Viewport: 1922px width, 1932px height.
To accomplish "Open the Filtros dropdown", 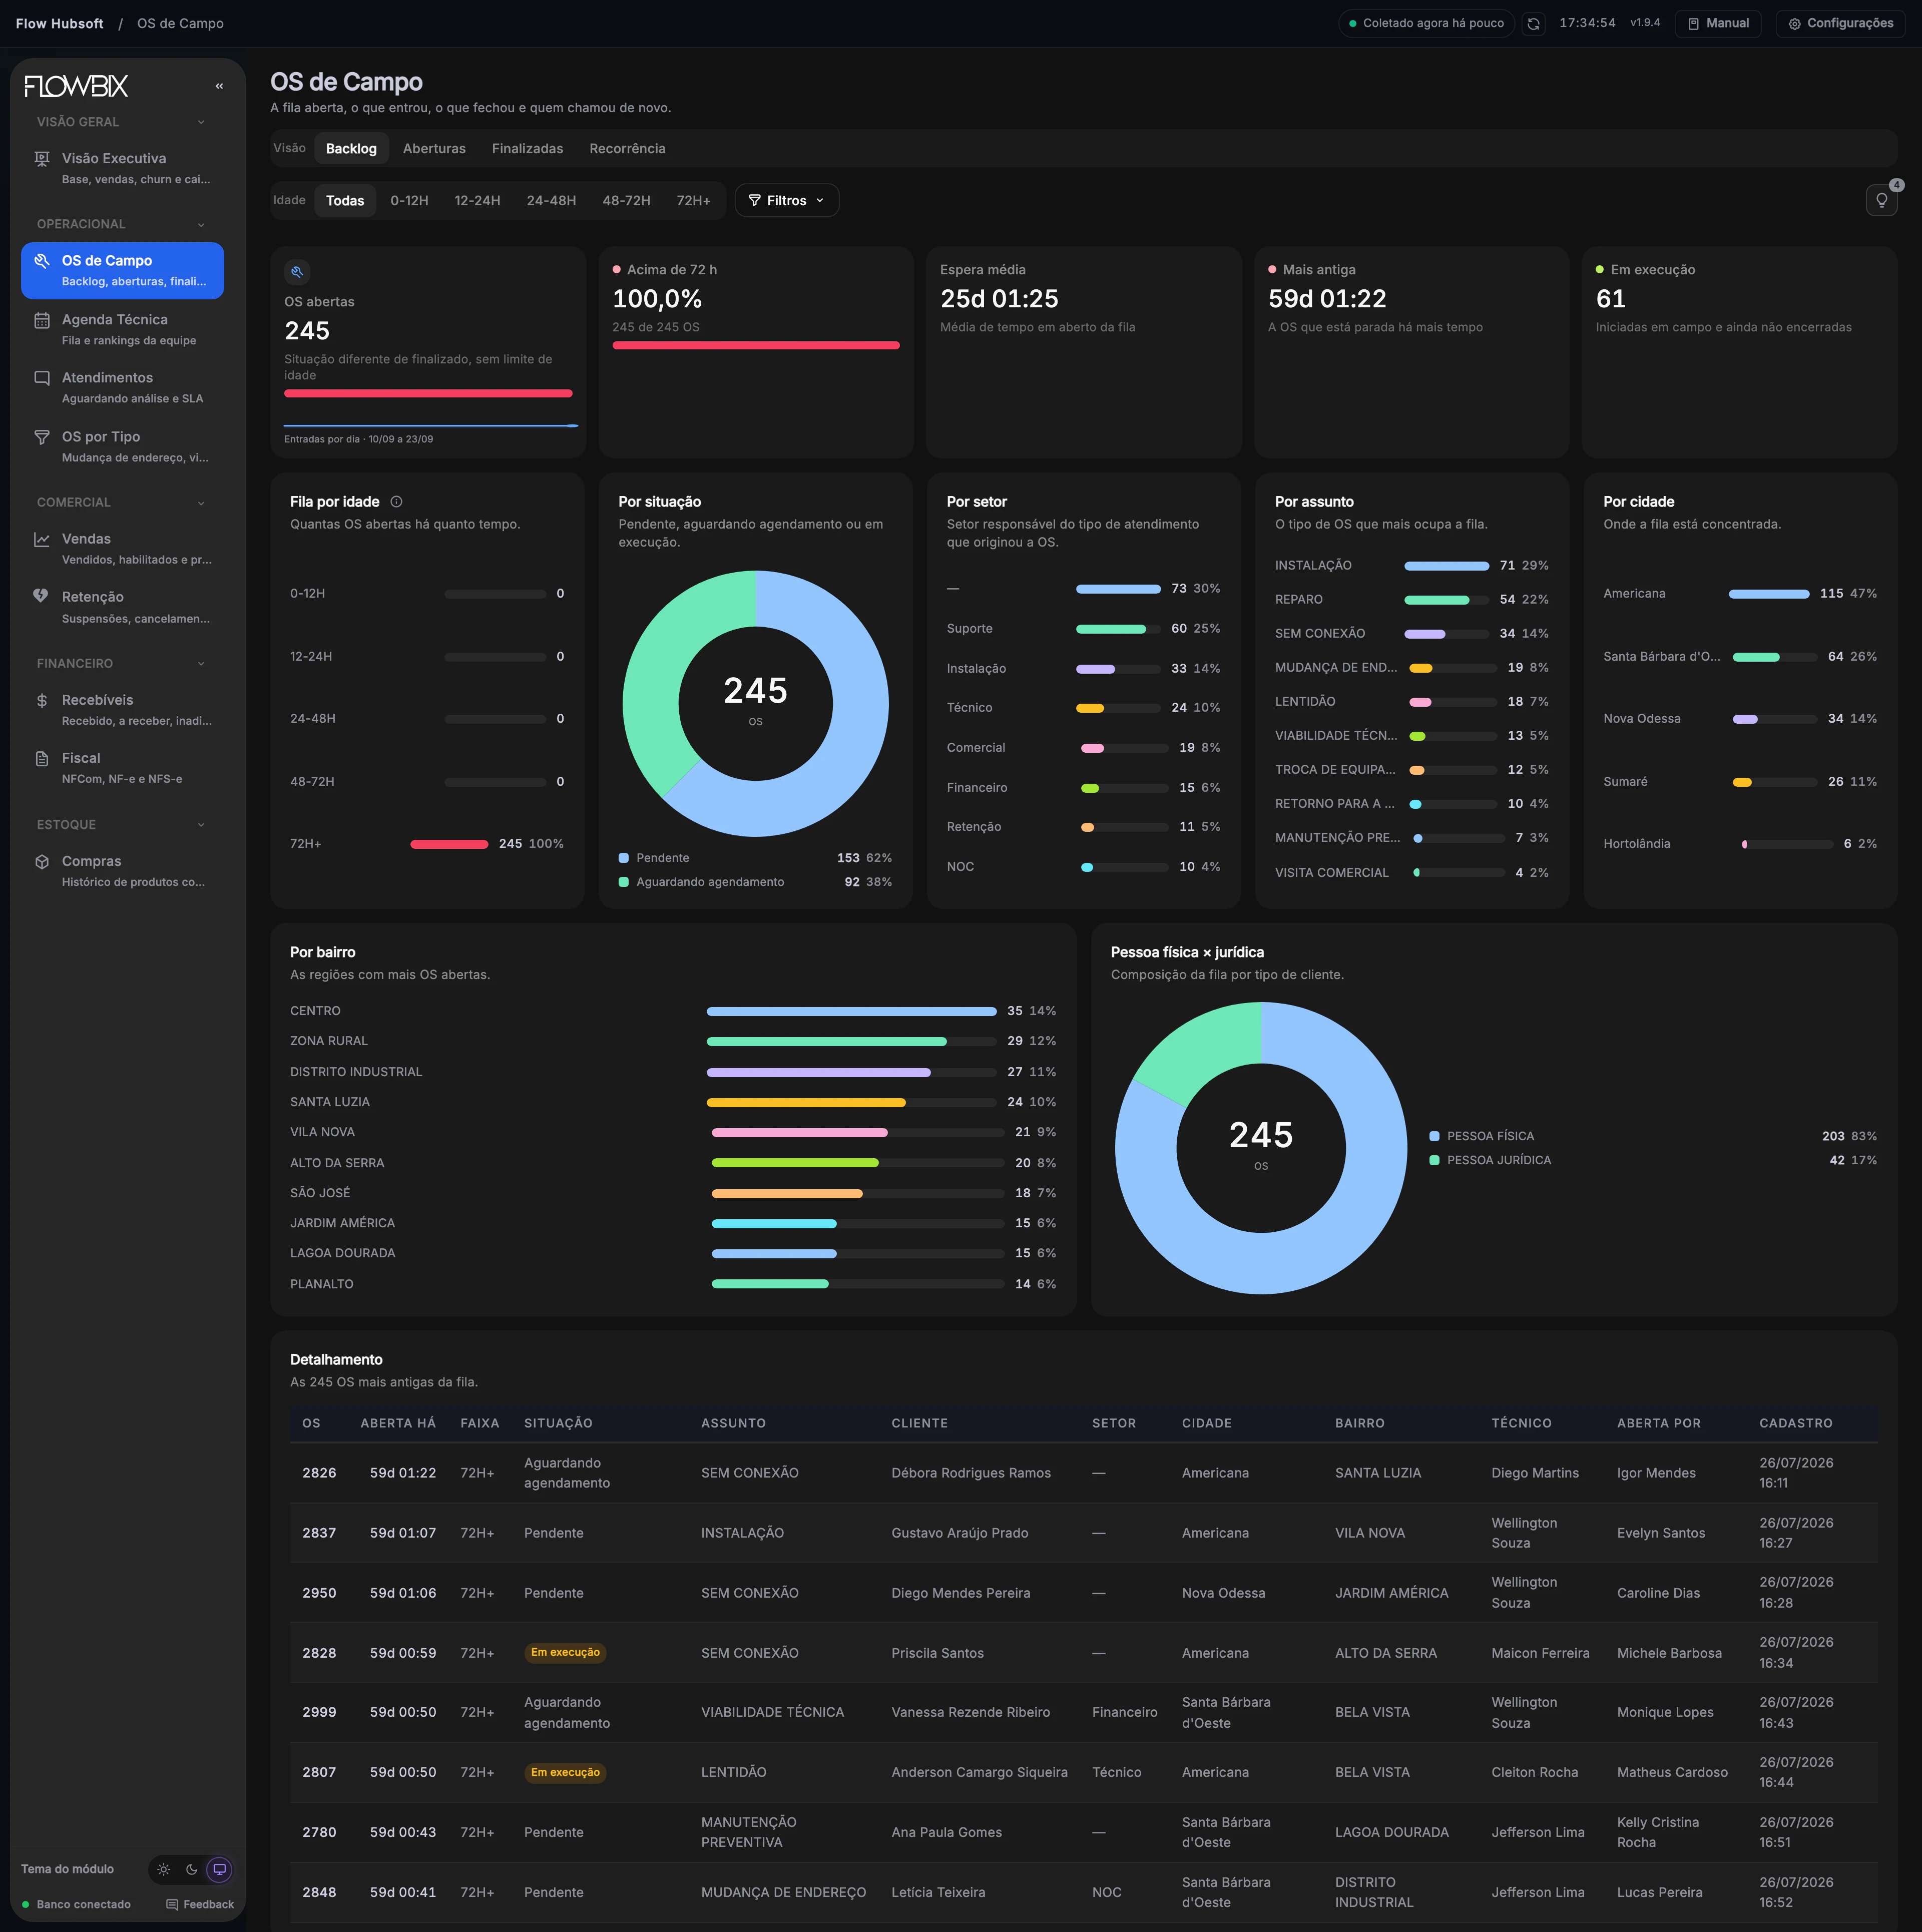I will 786,201.
